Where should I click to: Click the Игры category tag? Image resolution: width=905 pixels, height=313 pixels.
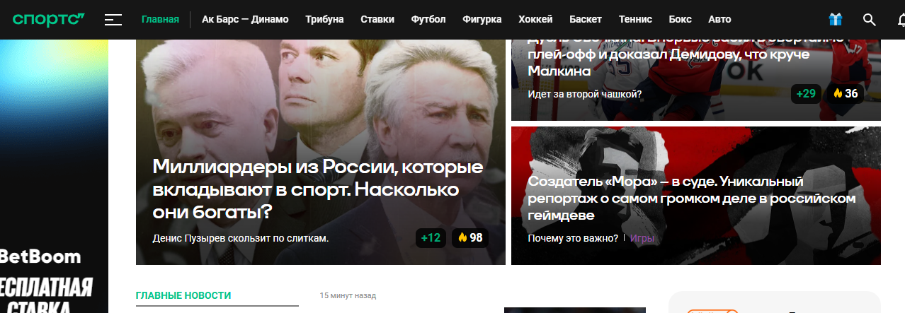tap(642, 238)
